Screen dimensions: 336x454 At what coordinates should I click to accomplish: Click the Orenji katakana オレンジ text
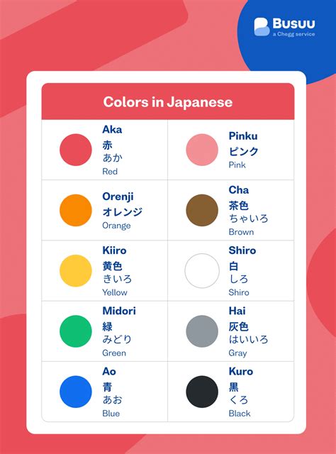[x=122, y=211]
